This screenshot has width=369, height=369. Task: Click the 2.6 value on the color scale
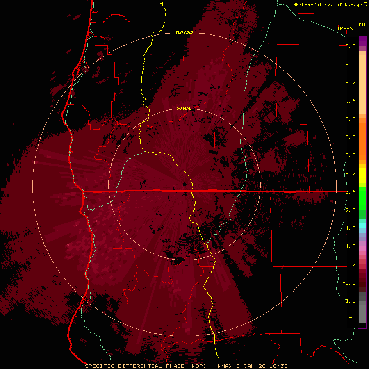351,210
